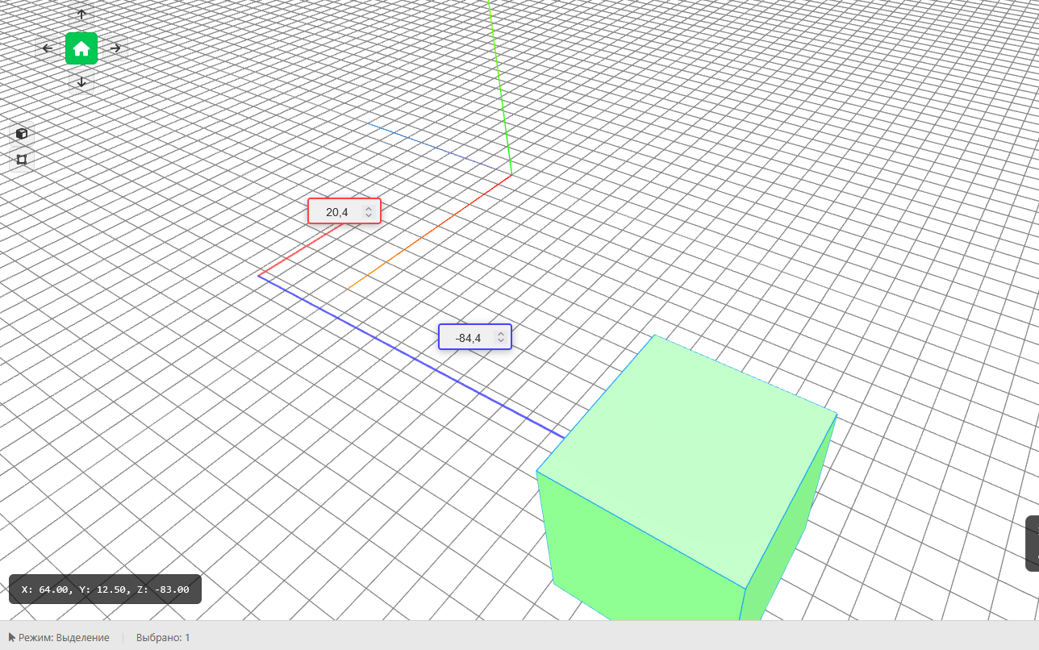Click the "Выбрано: 1" status entry
The image size is (1039, 650).
pos(163,638)
